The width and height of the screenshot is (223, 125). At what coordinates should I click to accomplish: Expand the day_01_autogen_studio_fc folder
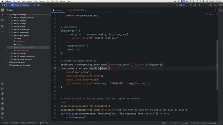(x=10, y=18)
